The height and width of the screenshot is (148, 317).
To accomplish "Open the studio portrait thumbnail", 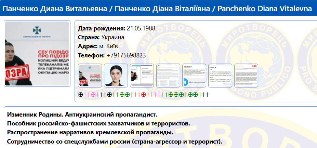I will [x=116, y=75].
